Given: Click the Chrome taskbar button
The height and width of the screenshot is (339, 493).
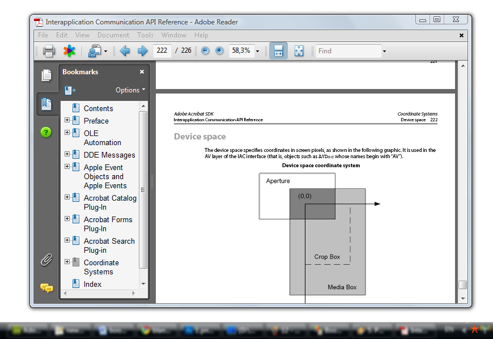Looking at the screenshot, I should pyautogui.click(x=156, y=330).
